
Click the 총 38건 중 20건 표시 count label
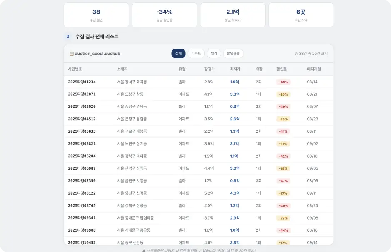tap(311, 54)
